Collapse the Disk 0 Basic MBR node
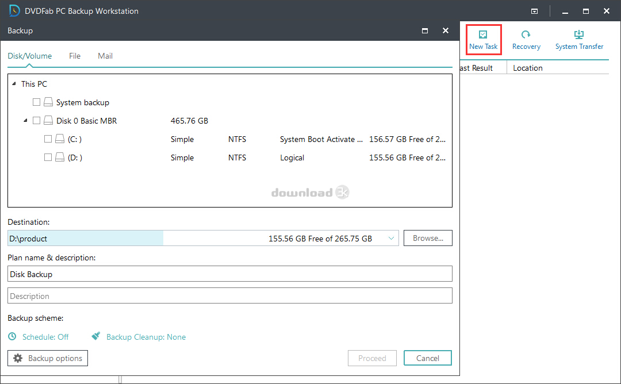621x384 pixels. [25, 121]
